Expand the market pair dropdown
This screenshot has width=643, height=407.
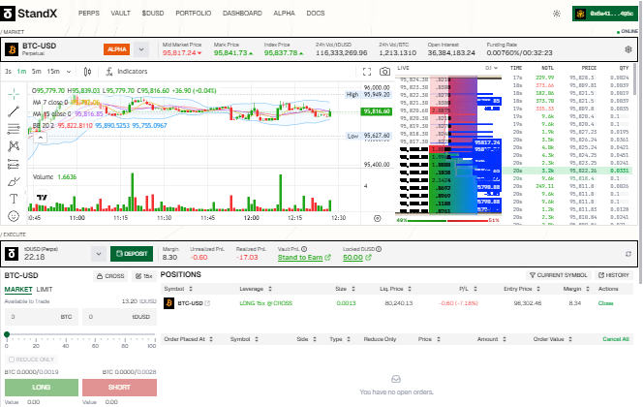[x=141, y=49]
